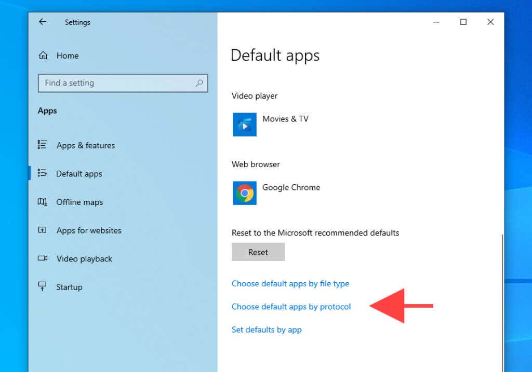The width and height of the screenshot is (532, 372).
Task: Click the Apps for websites icon
Action: 43,230
